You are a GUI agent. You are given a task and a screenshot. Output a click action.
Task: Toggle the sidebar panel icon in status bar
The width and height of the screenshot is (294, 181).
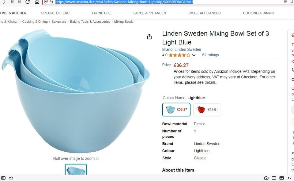click(3, 178)
